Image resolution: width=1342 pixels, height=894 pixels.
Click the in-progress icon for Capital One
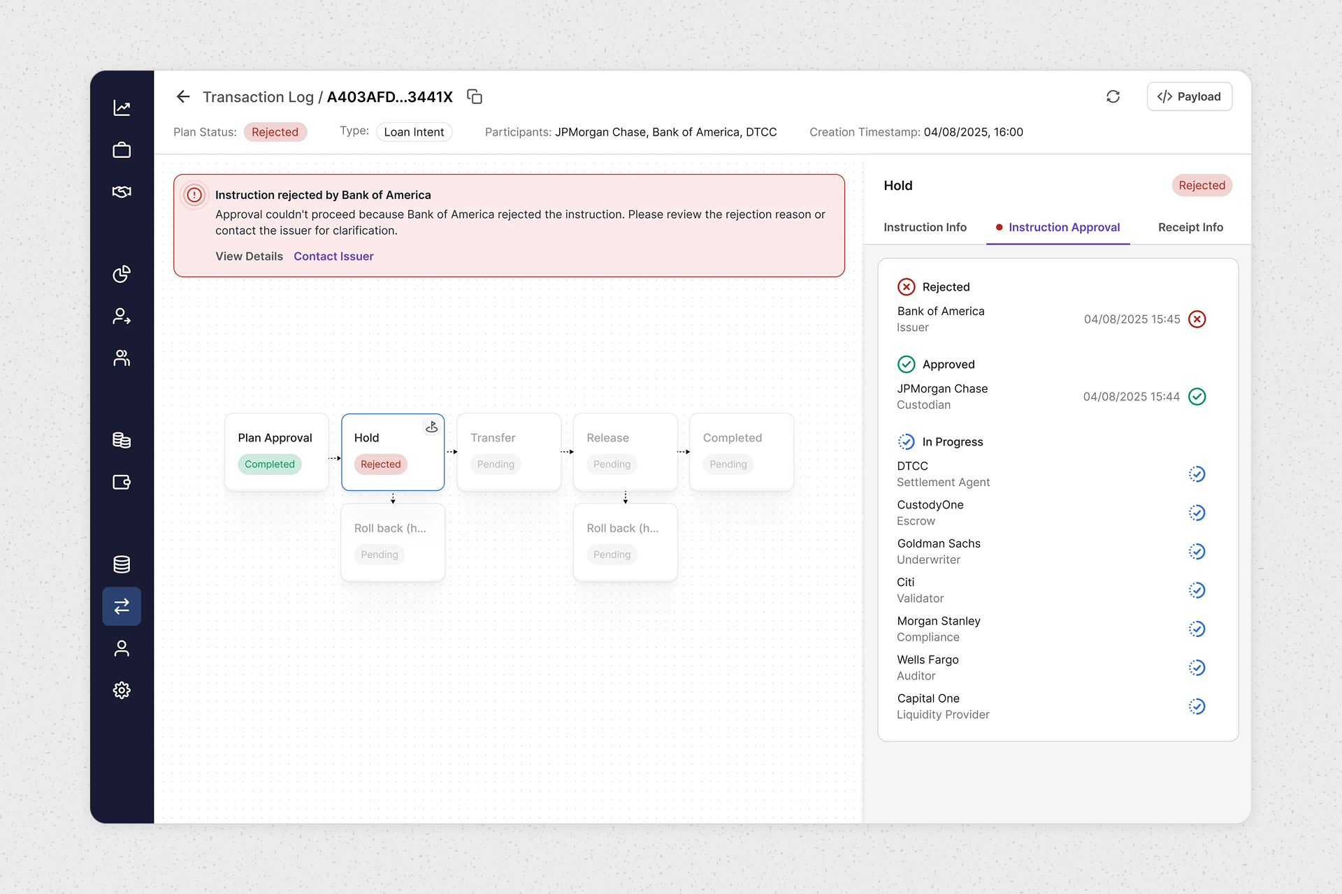pos(1197,706)
